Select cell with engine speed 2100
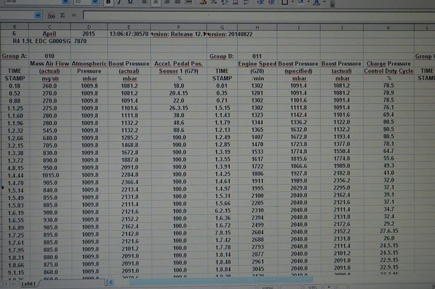Viewport: 435px width, 289px height. 257,196
